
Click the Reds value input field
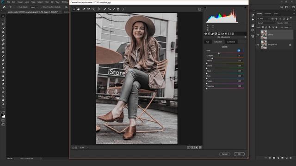(x=240, y=50)
